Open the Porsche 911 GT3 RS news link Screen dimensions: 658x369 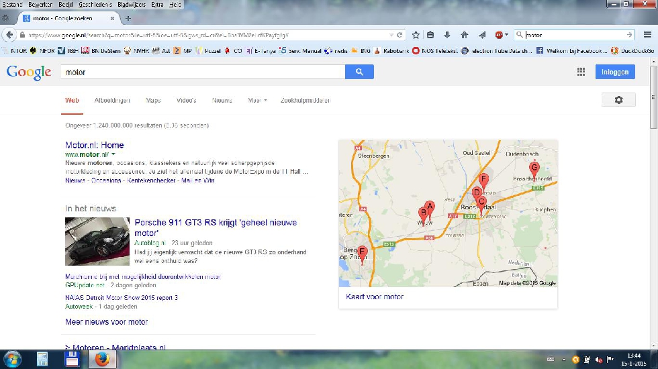pos(216,227)
